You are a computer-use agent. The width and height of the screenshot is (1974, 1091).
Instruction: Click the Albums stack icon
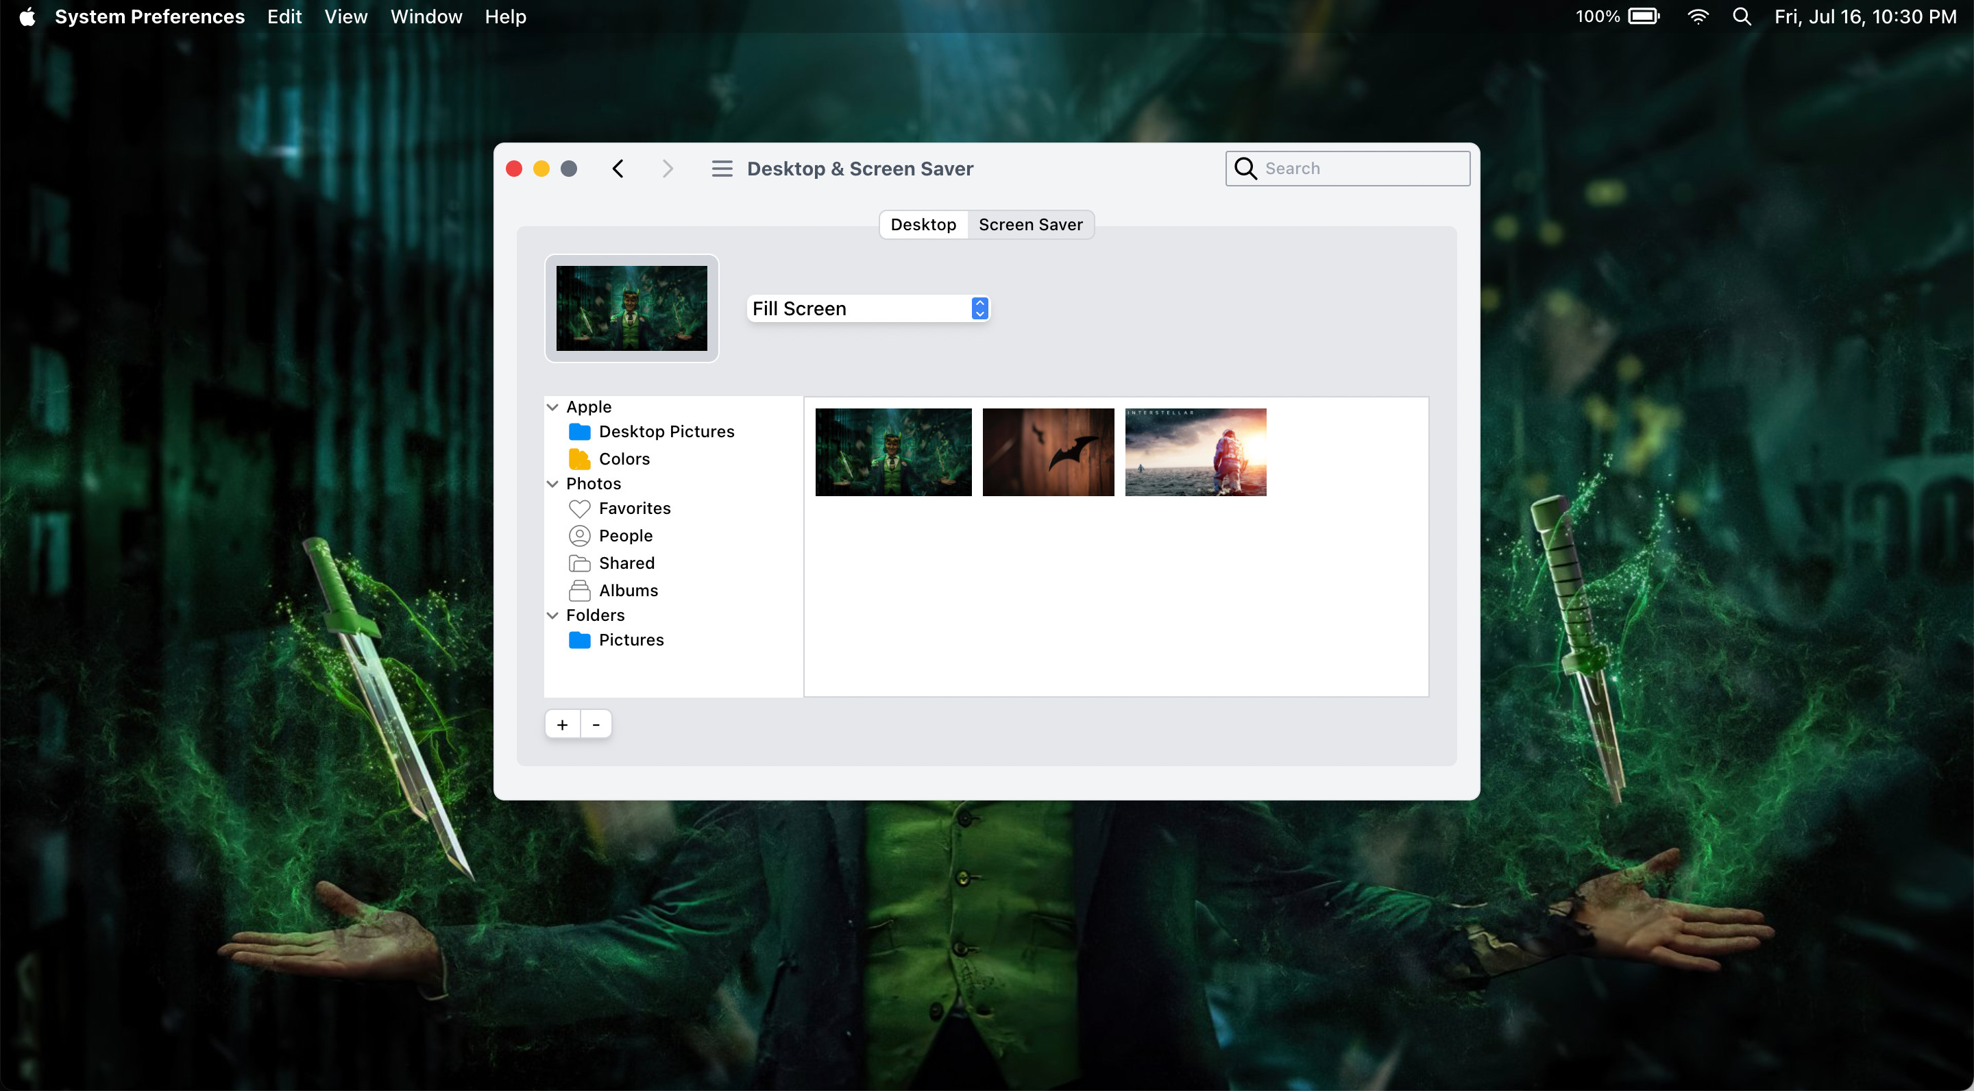(579, 591)
